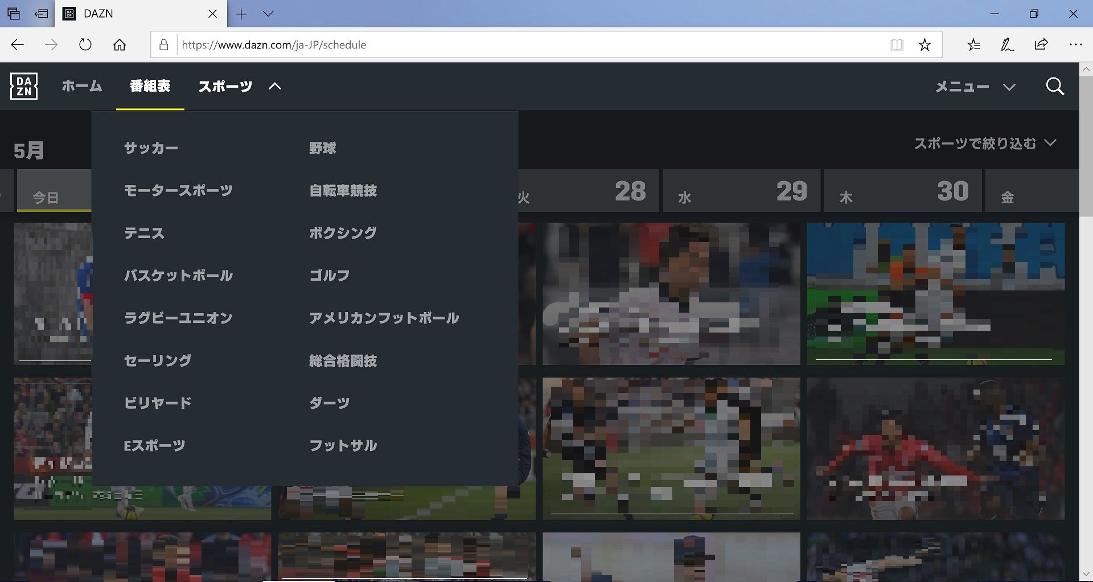Close the DAZN browser tab
Image resolution: width=1093 pixels, height=582 pixels.
212,14
